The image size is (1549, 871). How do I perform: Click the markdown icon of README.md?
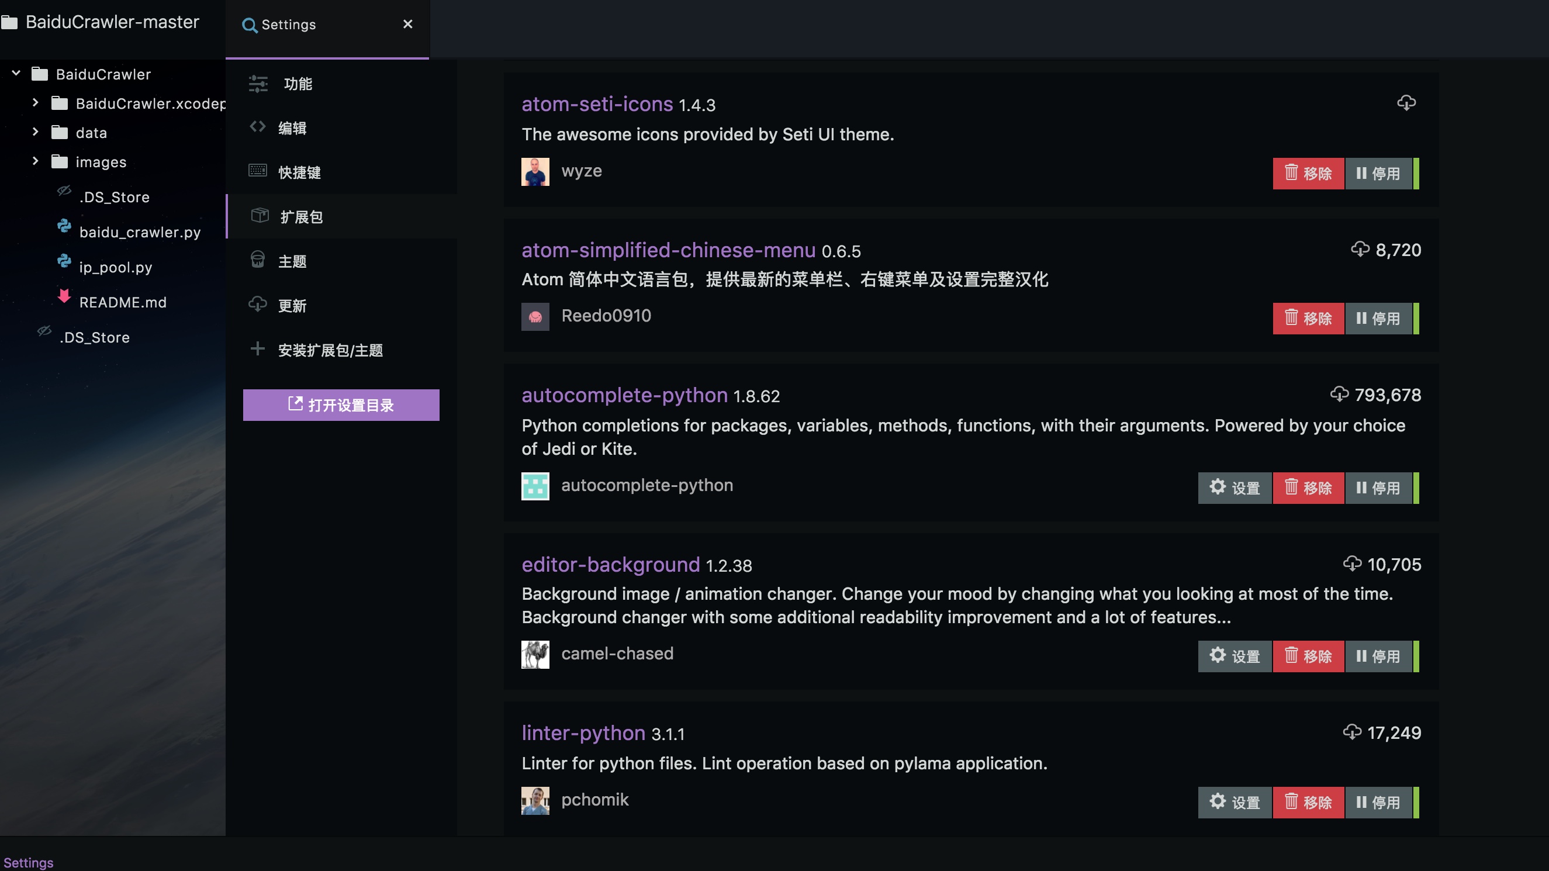click(x=64, y=296)
